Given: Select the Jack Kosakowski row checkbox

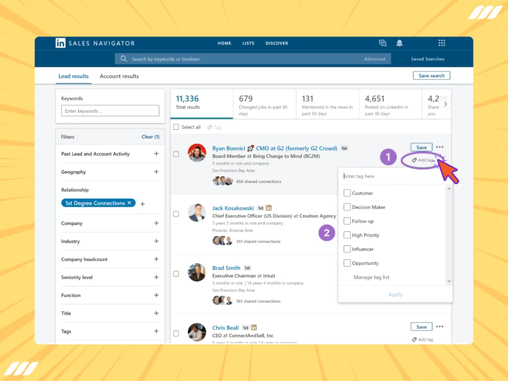Looking at the screenshot, I should [x=176, y=214].
